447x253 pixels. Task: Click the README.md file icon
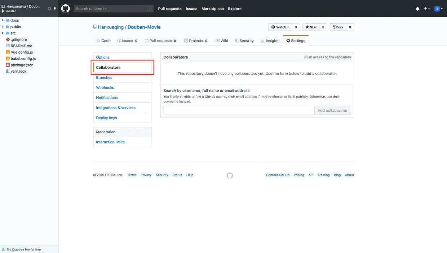[x=8, y=46]
